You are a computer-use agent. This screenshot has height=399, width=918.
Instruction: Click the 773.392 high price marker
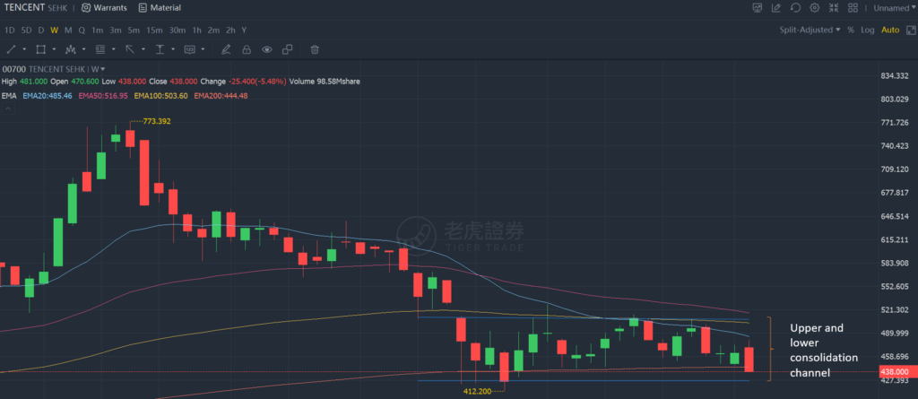[x=157, y=121]
